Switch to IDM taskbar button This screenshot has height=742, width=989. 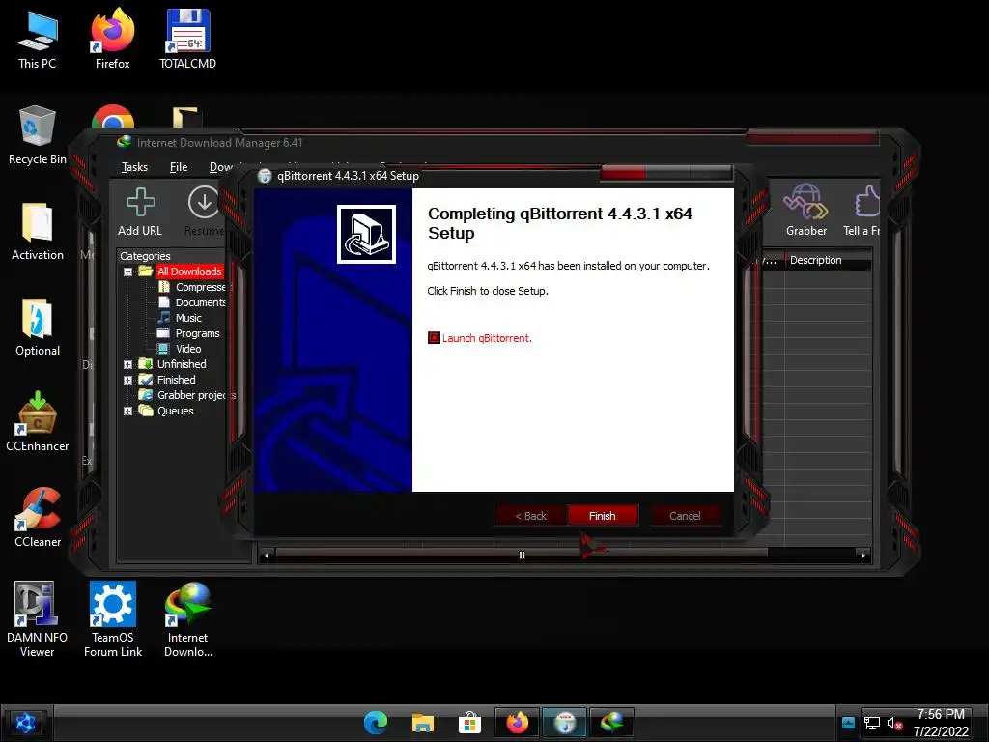point(611,723)
